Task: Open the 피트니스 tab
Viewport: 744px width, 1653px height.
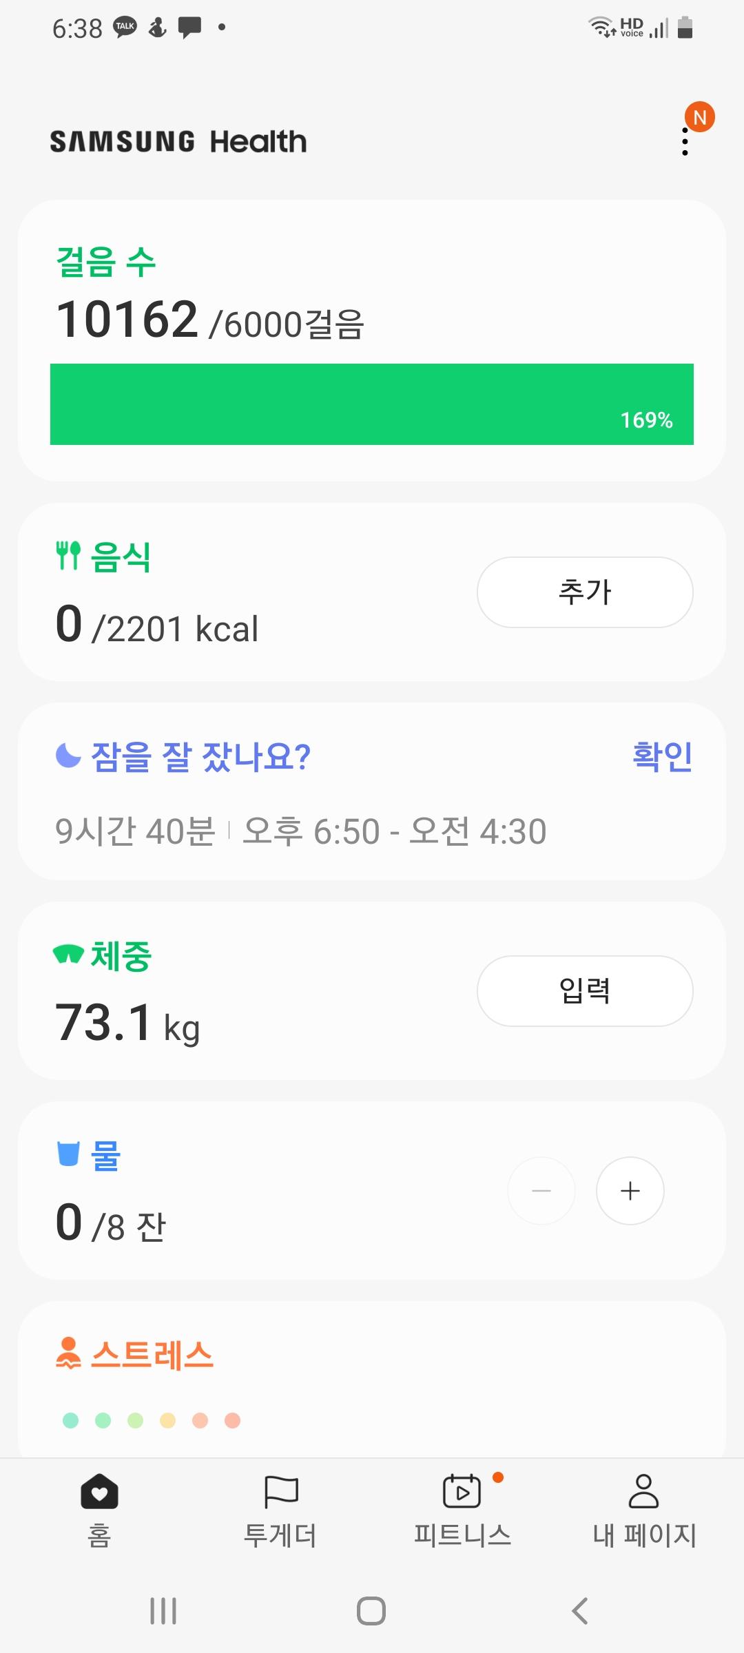Action: (x=462, y=1508)
